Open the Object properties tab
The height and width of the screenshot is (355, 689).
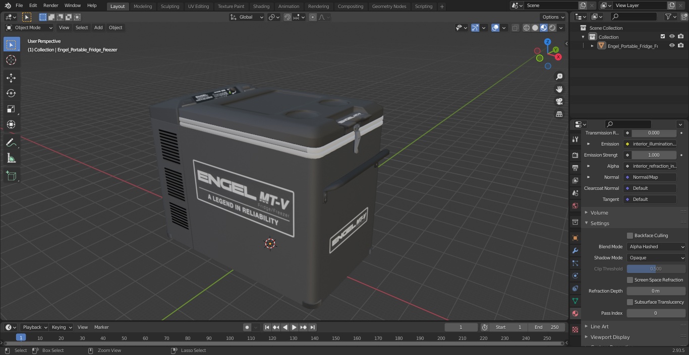(575, 238)
